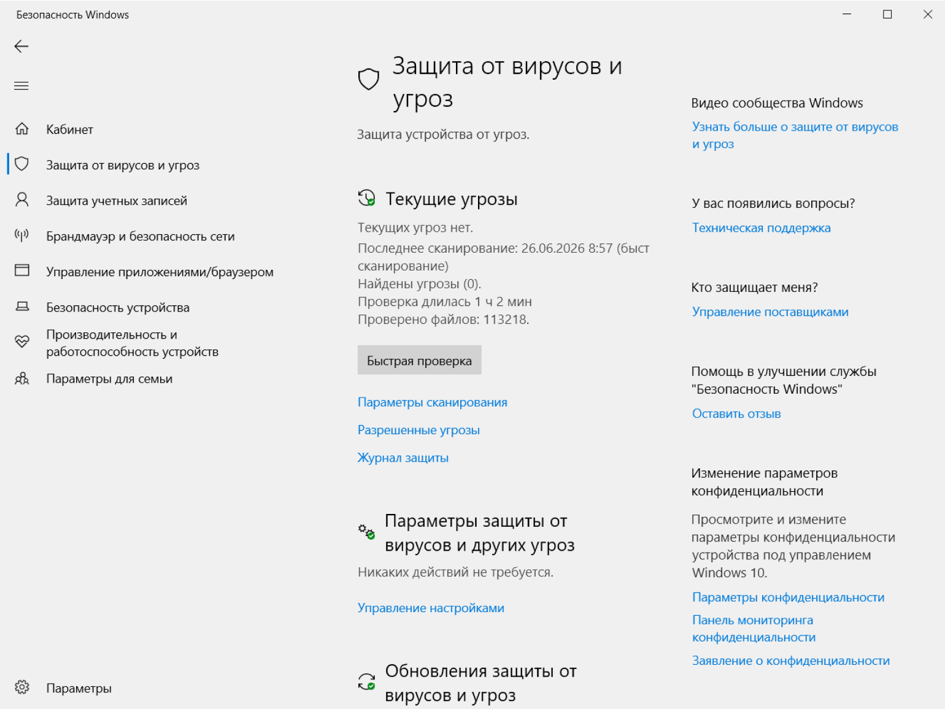This screenshot has width=945, height=709.
Task: Open Кабинет in the sidebar
Action: pyautogui.click(x=69, y=129)
